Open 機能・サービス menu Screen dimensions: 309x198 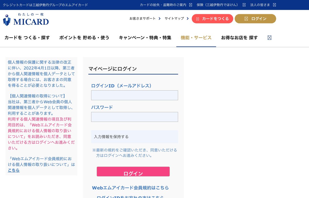pyautogui.click(x=196, y=38)
